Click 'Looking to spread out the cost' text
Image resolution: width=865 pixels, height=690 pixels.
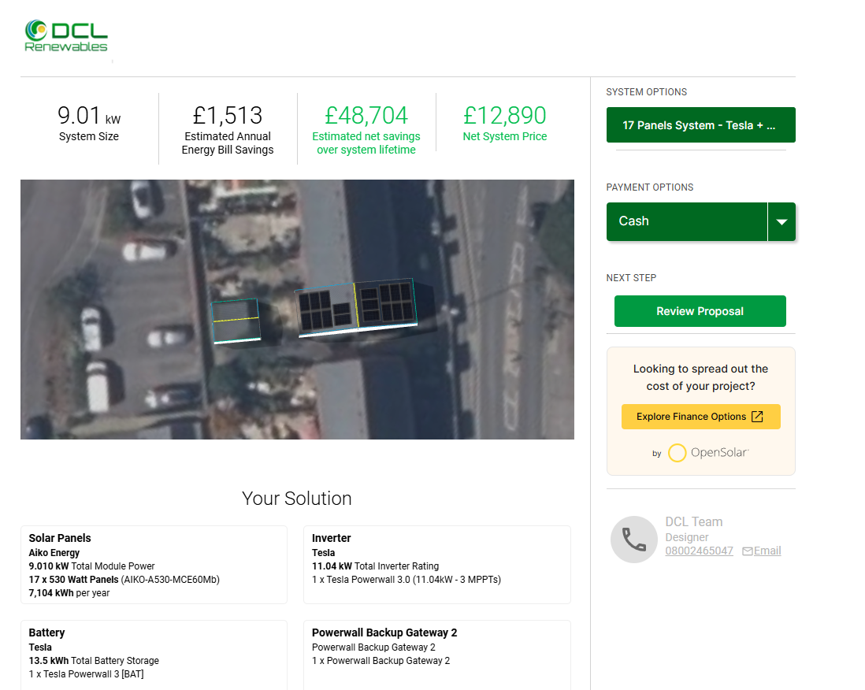tap(700, 377)
